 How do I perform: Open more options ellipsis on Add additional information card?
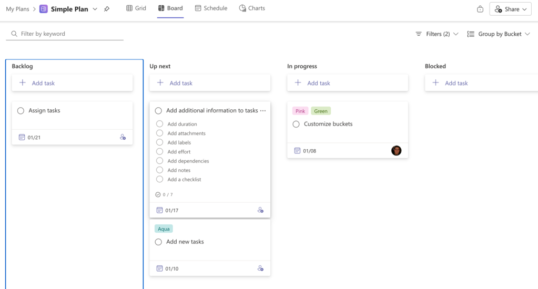(x=263, y=111)
